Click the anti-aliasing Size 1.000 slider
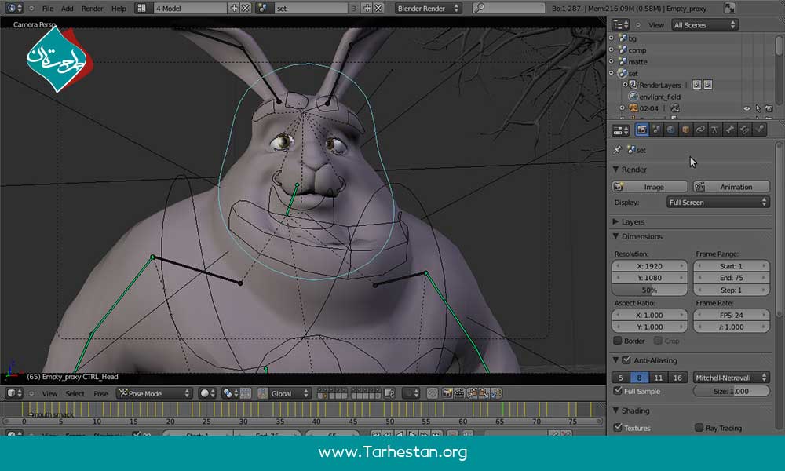 732,392
